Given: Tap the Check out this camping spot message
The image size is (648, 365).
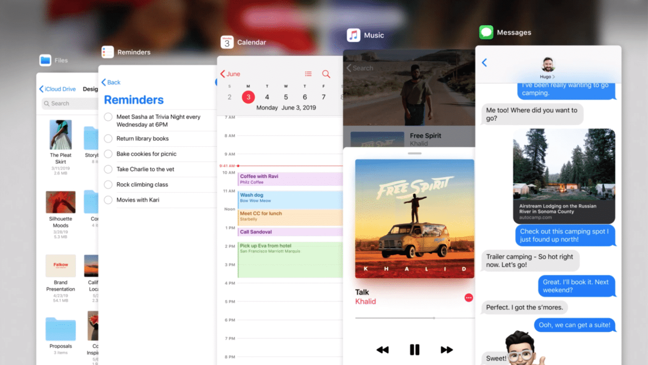Looking at the screenshot, I should (565, 236).
